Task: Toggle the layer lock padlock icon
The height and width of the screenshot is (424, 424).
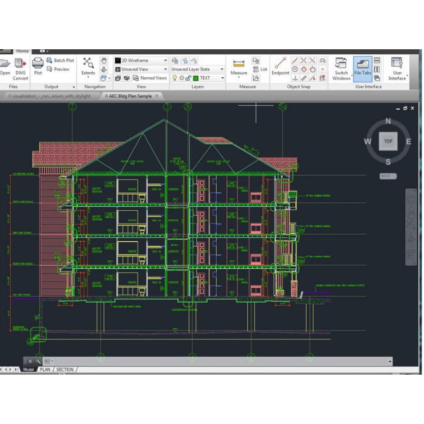Action: (188, 78)
